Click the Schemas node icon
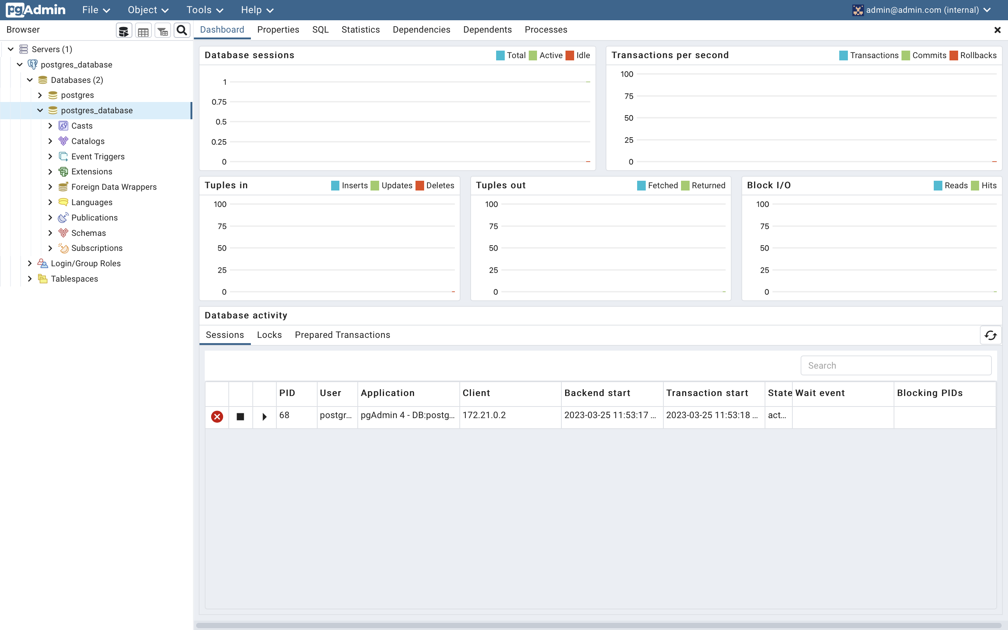Screen dimensions: 1008x630 (63, 233)
